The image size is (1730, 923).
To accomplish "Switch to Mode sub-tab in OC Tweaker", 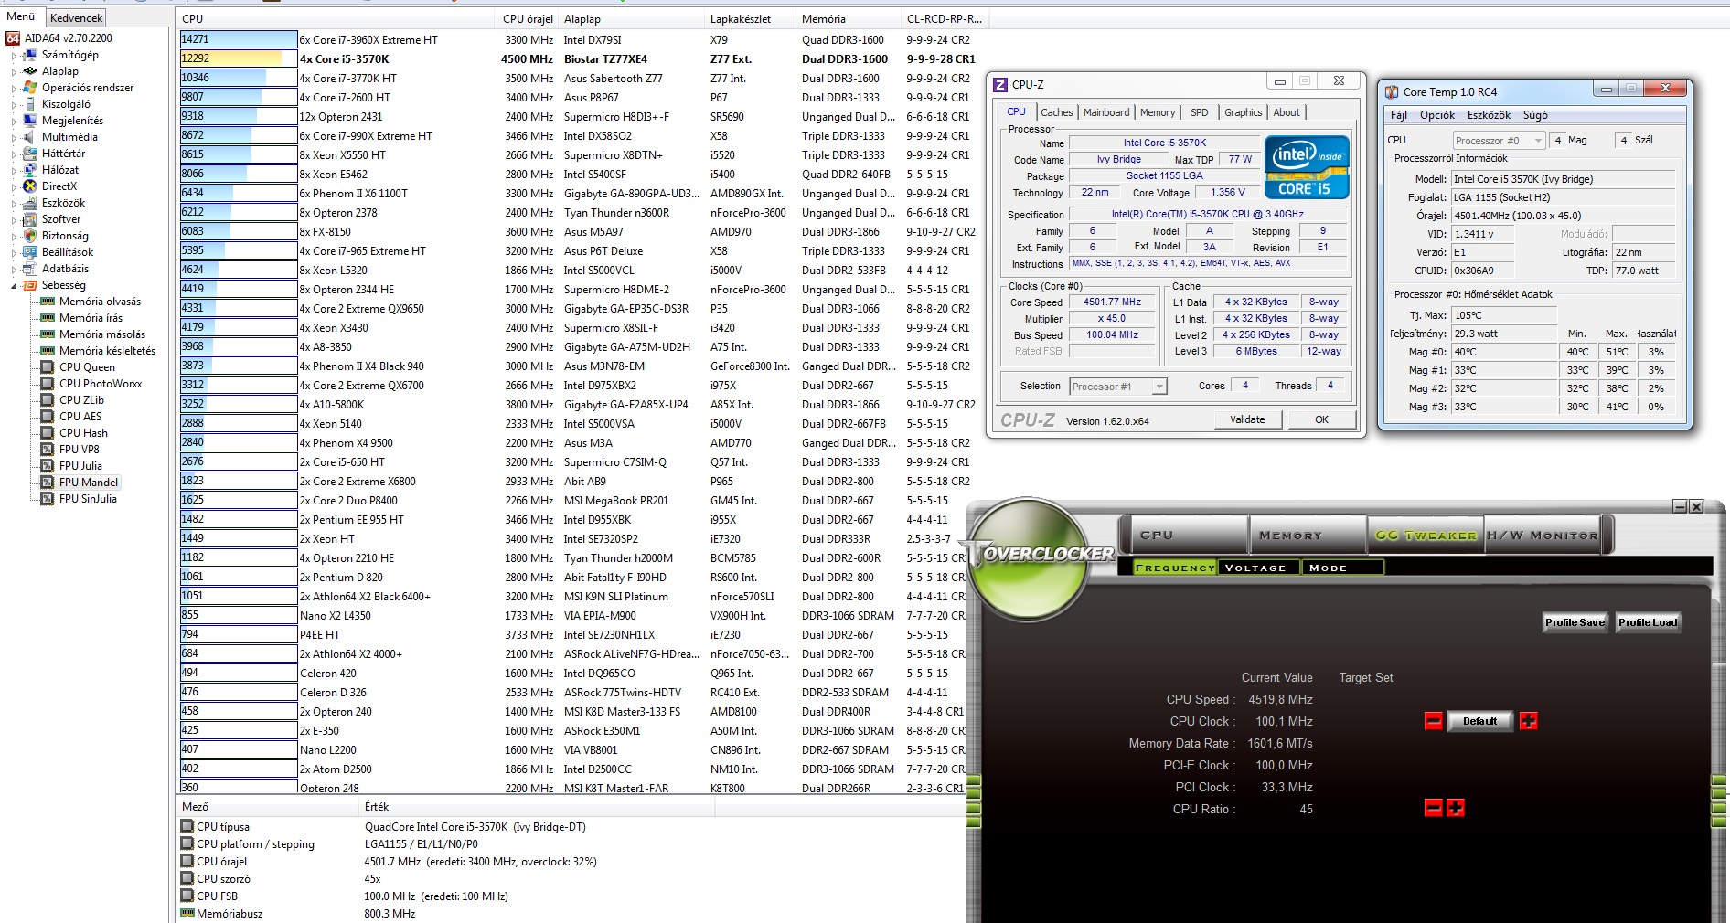I will click(1341, 568).
